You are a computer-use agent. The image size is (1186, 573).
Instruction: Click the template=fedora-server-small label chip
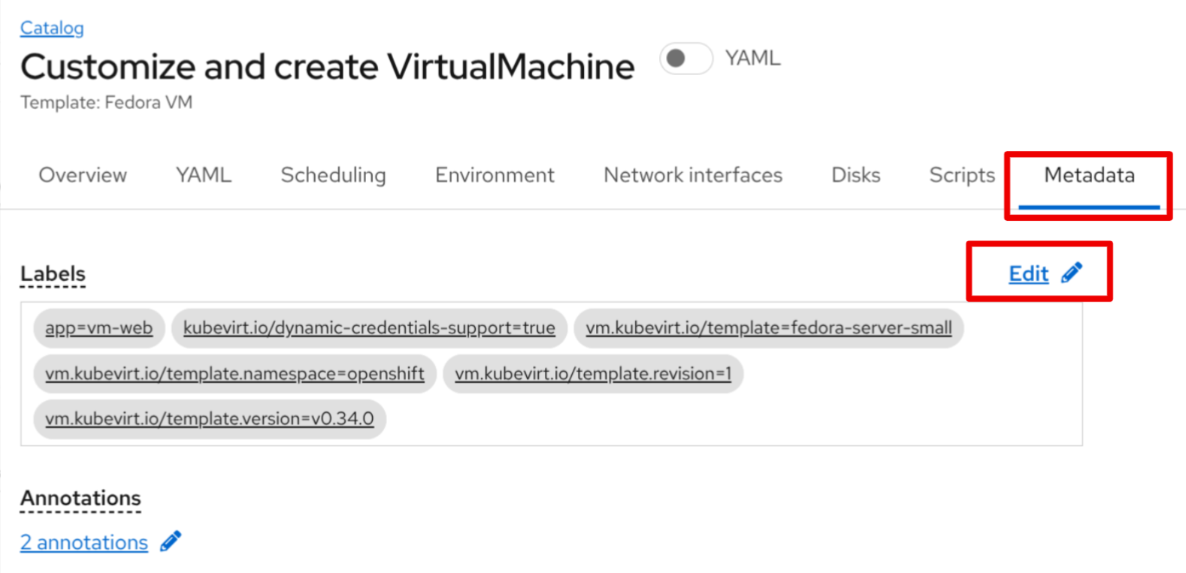pos(768,328)
